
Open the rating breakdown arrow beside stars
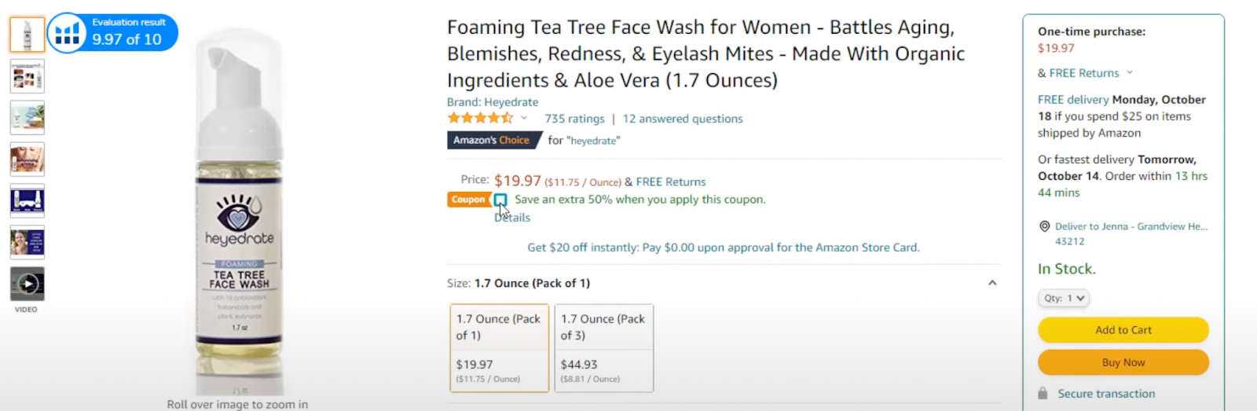[524, 119]
